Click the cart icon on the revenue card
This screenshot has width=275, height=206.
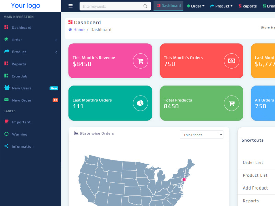140,60
